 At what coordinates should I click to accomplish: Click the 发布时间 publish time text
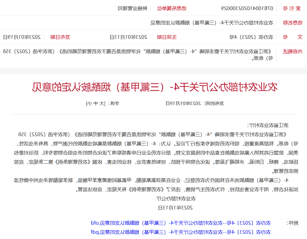pos(195,103)
